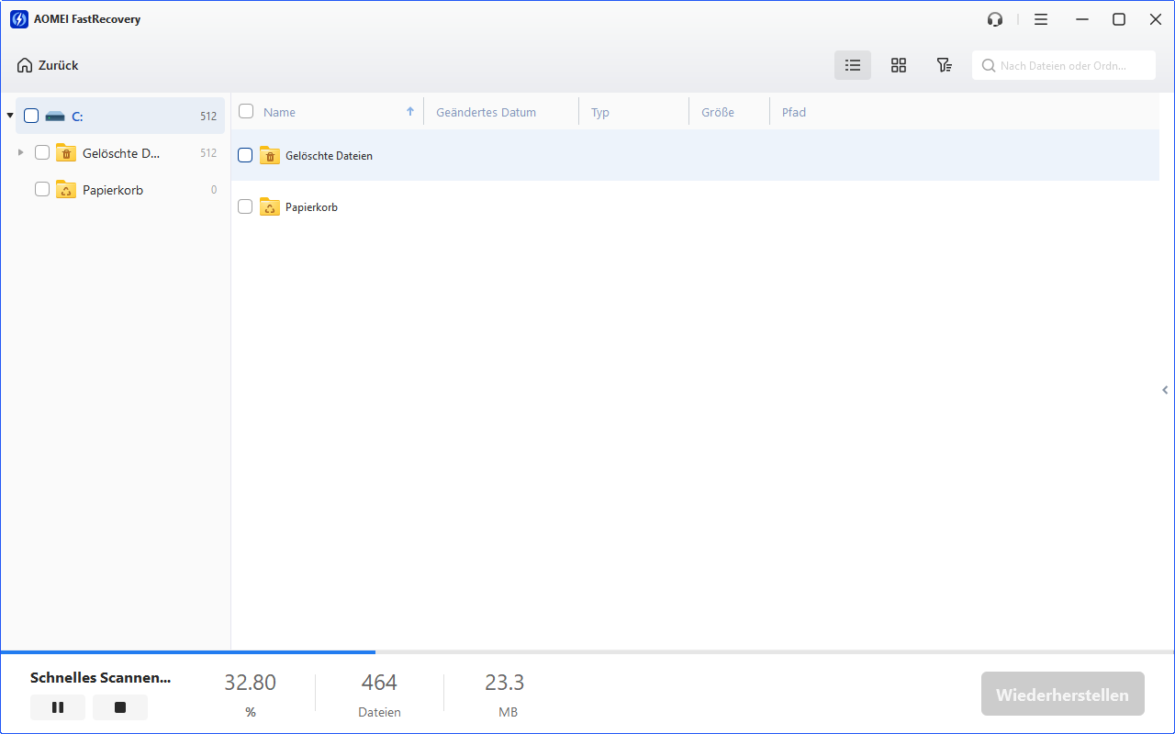Collapse the C: drive tree node

(x=10, y=116)
